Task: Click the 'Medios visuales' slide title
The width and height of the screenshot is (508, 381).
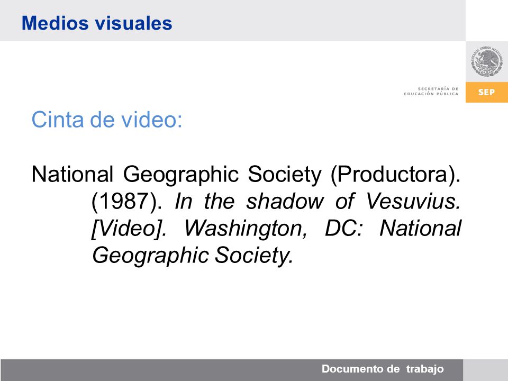Action: [x=97, y=23]
